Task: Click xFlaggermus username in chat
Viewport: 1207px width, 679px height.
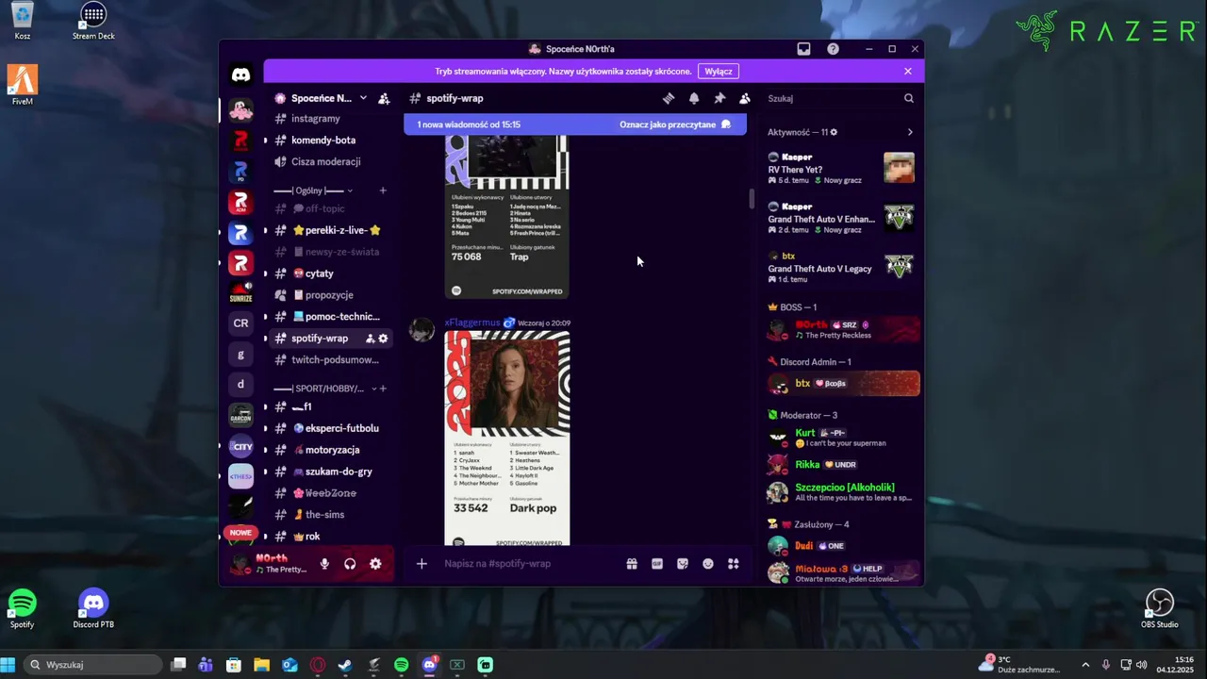Action: tap(472, 323)
